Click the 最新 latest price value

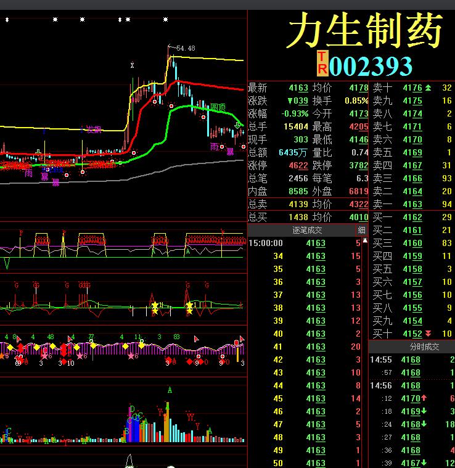pos(298,88)
